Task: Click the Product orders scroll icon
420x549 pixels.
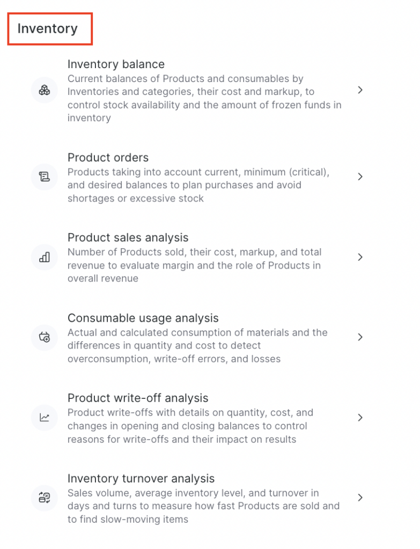Action: point(45,176)
